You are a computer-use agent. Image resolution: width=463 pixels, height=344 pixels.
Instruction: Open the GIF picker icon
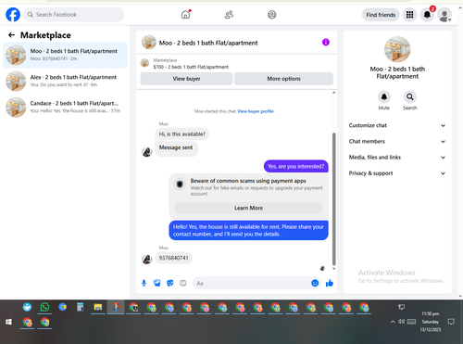pos(183,283)
